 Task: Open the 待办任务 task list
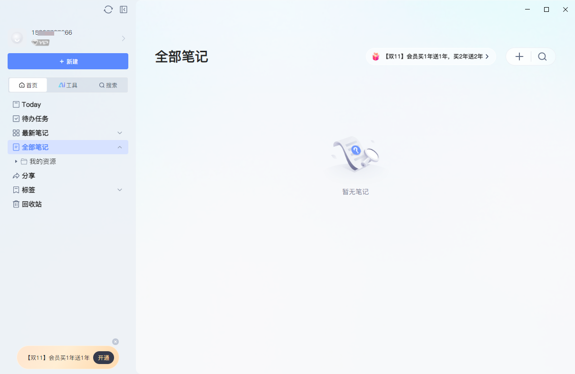pyautogui.click(x=33, y=119)
